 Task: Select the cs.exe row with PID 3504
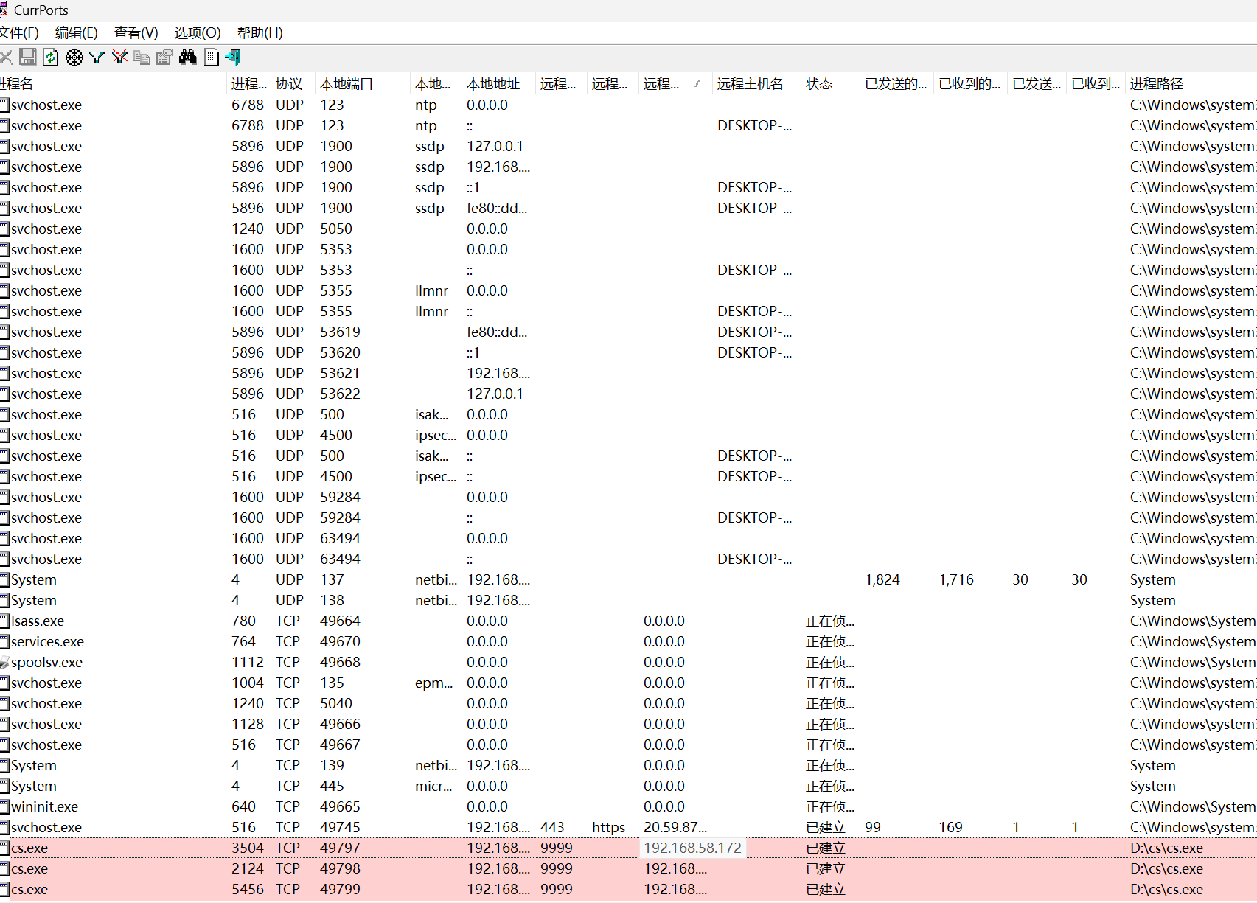pos(628,848)
